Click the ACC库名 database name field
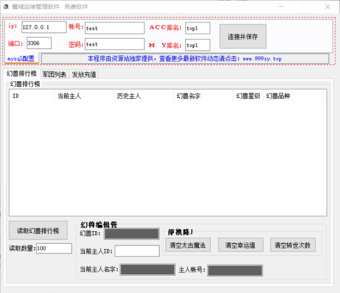 pyautogui.click(x=198, y=28)
